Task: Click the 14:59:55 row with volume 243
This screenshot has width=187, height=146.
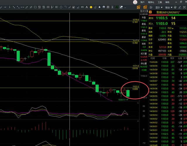Action: pos(168,96)
